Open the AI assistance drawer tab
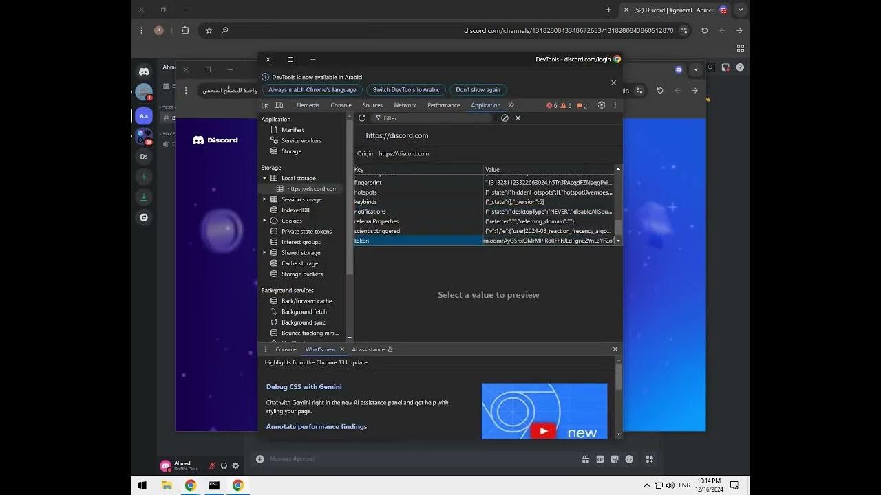Viewport: 881px width, 495px height. [372, 349]
